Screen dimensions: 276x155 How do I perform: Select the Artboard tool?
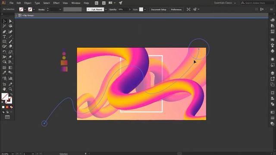click(4, 84)
